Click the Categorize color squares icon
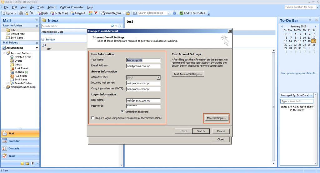Screen dimensions: 320x173 pos(91,13)
